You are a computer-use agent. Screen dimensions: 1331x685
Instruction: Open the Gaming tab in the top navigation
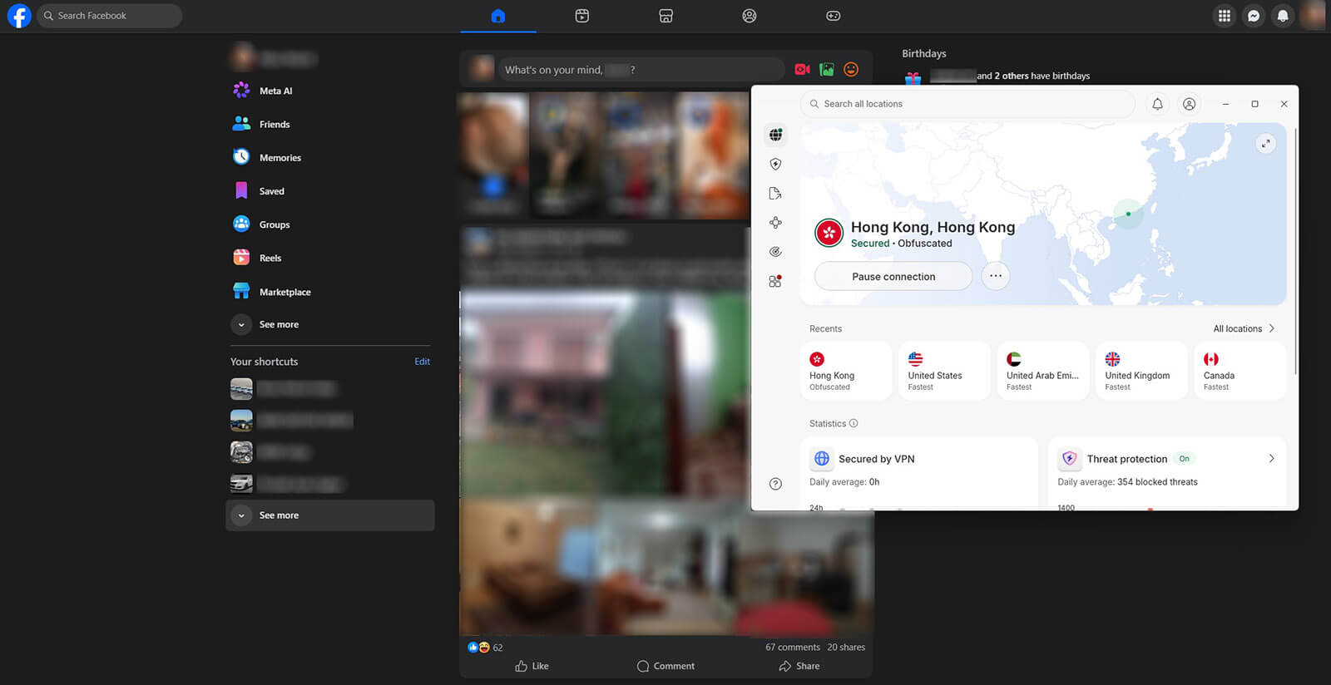click(x=833, y=16)
